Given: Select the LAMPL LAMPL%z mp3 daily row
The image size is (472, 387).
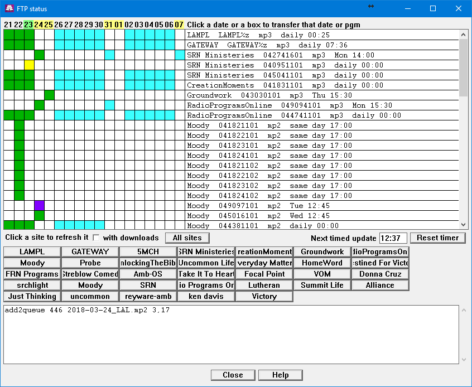Looking at the screenshot, I should pos(322,35).
